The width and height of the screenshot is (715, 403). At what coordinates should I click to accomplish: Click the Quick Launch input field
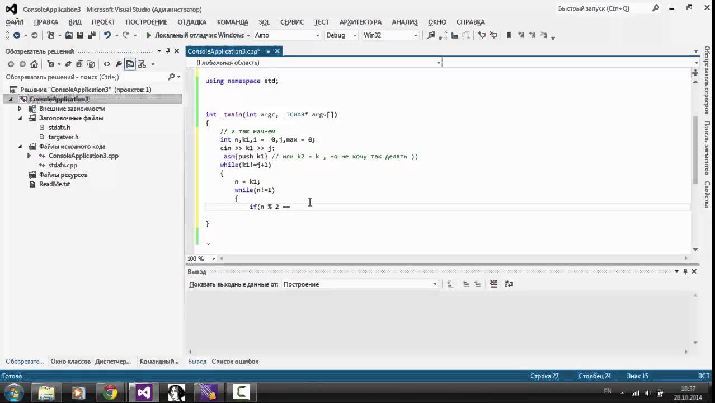click(x=602, y=8)
